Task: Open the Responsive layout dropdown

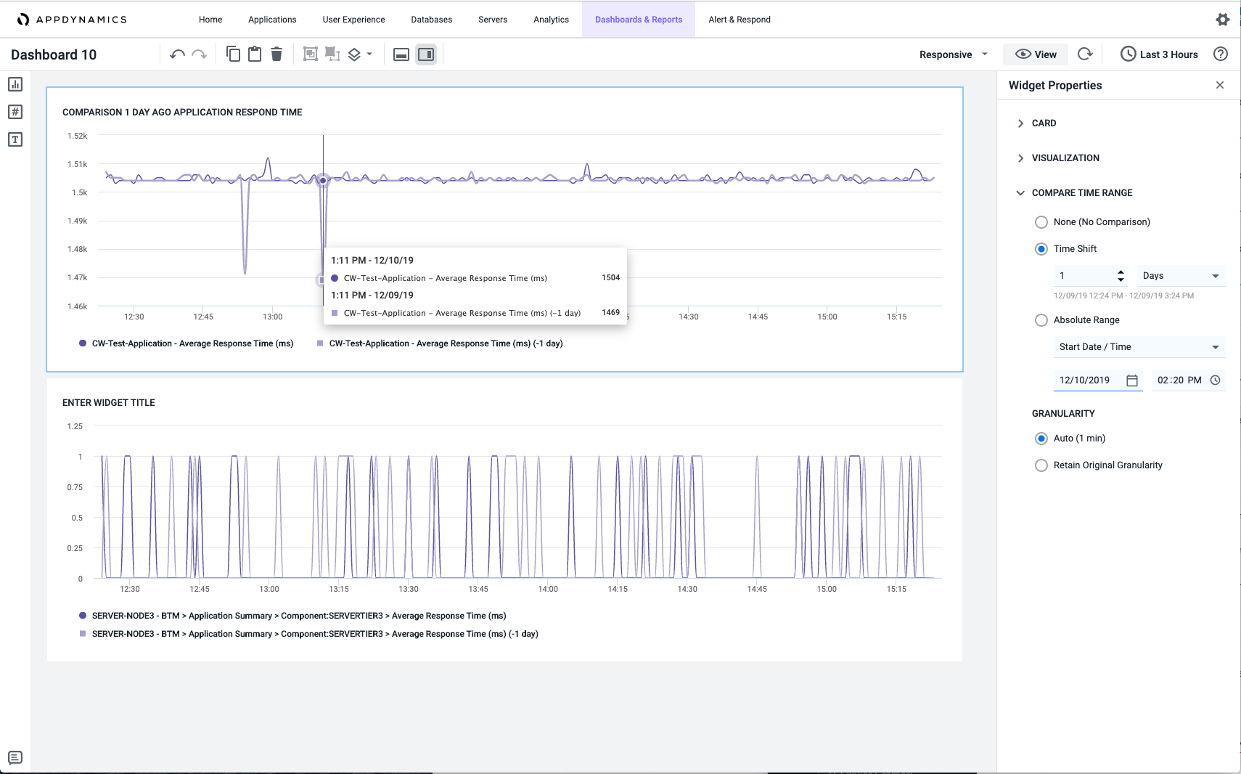Action: coord(954,54)
